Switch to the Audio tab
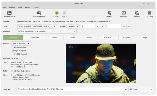This screenshot has width=157, height=96. [89, 37]
